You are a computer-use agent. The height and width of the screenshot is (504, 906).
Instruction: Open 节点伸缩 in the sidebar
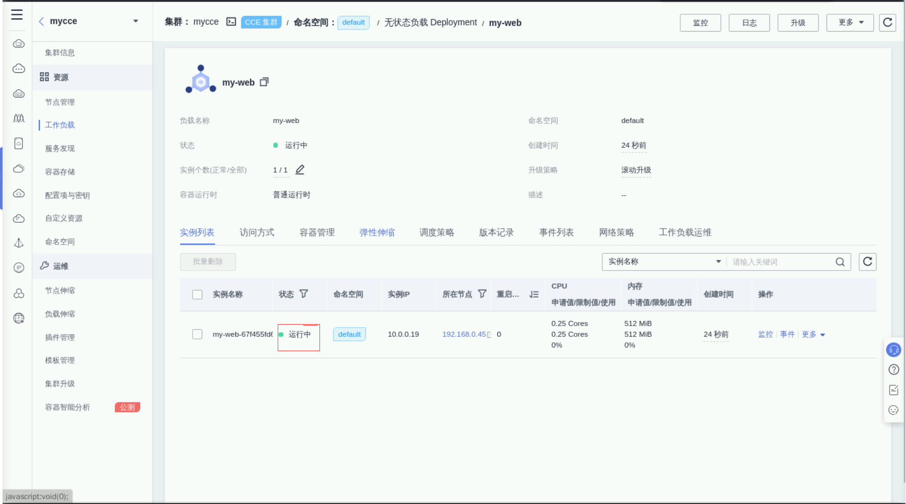[60, 290]
